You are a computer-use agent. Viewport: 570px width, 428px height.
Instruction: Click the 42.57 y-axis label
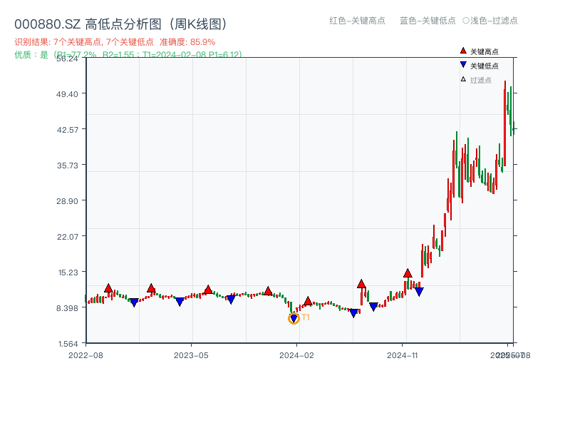(x=67, y=130)
